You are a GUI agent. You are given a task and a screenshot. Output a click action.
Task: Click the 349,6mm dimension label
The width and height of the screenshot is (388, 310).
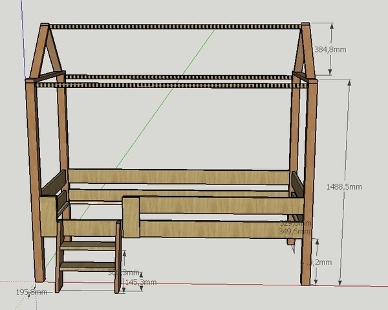point(294,230)
